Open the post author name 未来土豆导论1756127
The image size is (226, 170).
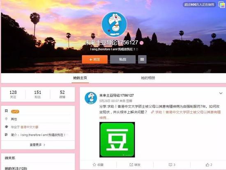point(117,95)
